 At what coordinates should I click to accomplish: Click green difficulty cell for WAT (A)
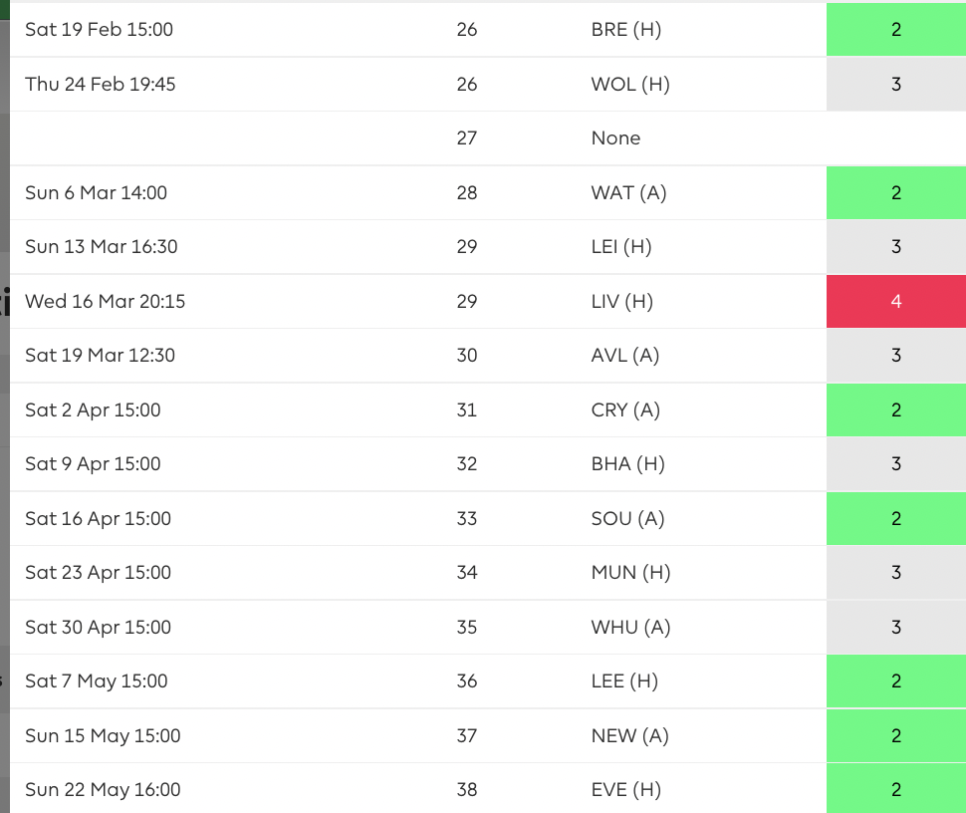[895, 193]
